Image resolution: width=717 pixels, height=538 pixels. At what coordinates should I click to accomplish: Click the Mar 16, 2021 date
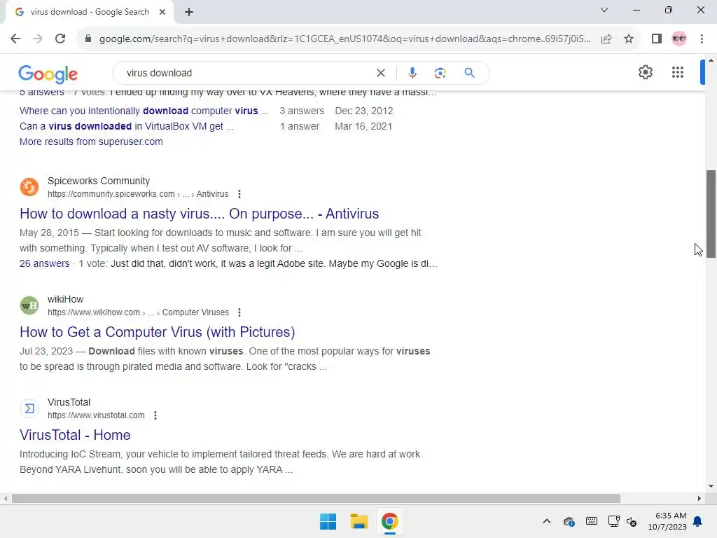(363, 126)
